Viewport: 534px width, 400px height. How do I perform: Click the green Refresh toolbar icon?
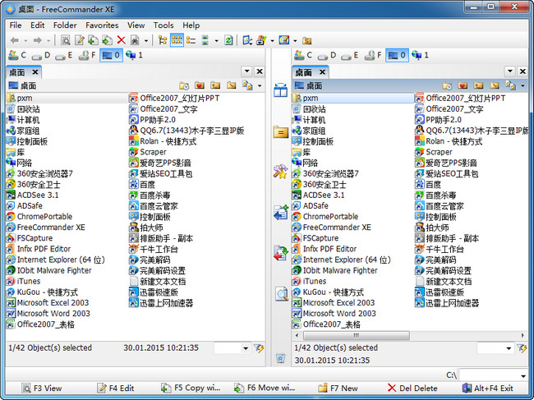(228, 40)
